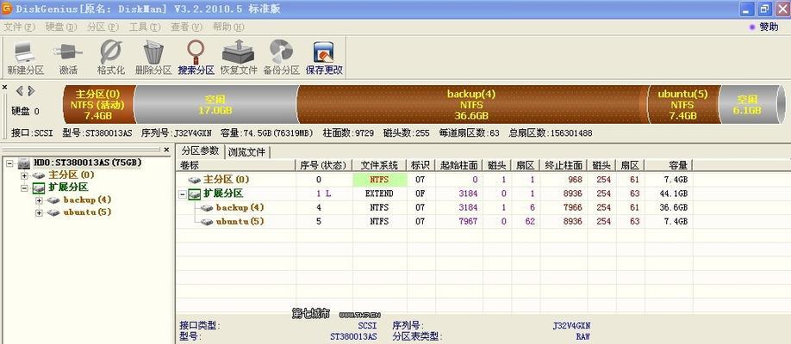Select the 主分区(0) row in partition table
The image size is (791, 344).
click(x=434, y=180)
